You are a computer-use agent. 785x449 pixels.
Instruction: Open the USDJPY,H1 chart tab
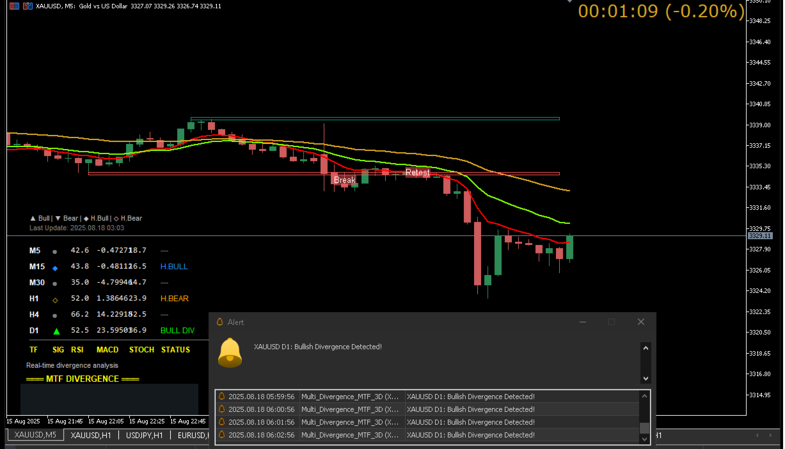click(144, 435)
